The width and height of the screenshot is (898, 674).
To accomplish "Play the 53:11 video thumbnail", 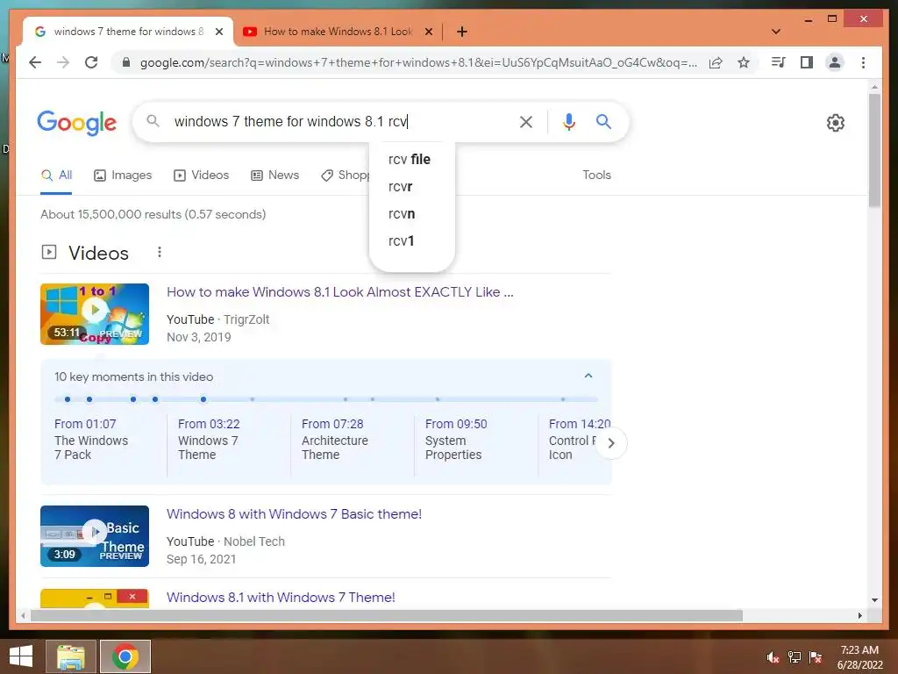I will coord(95,314).
